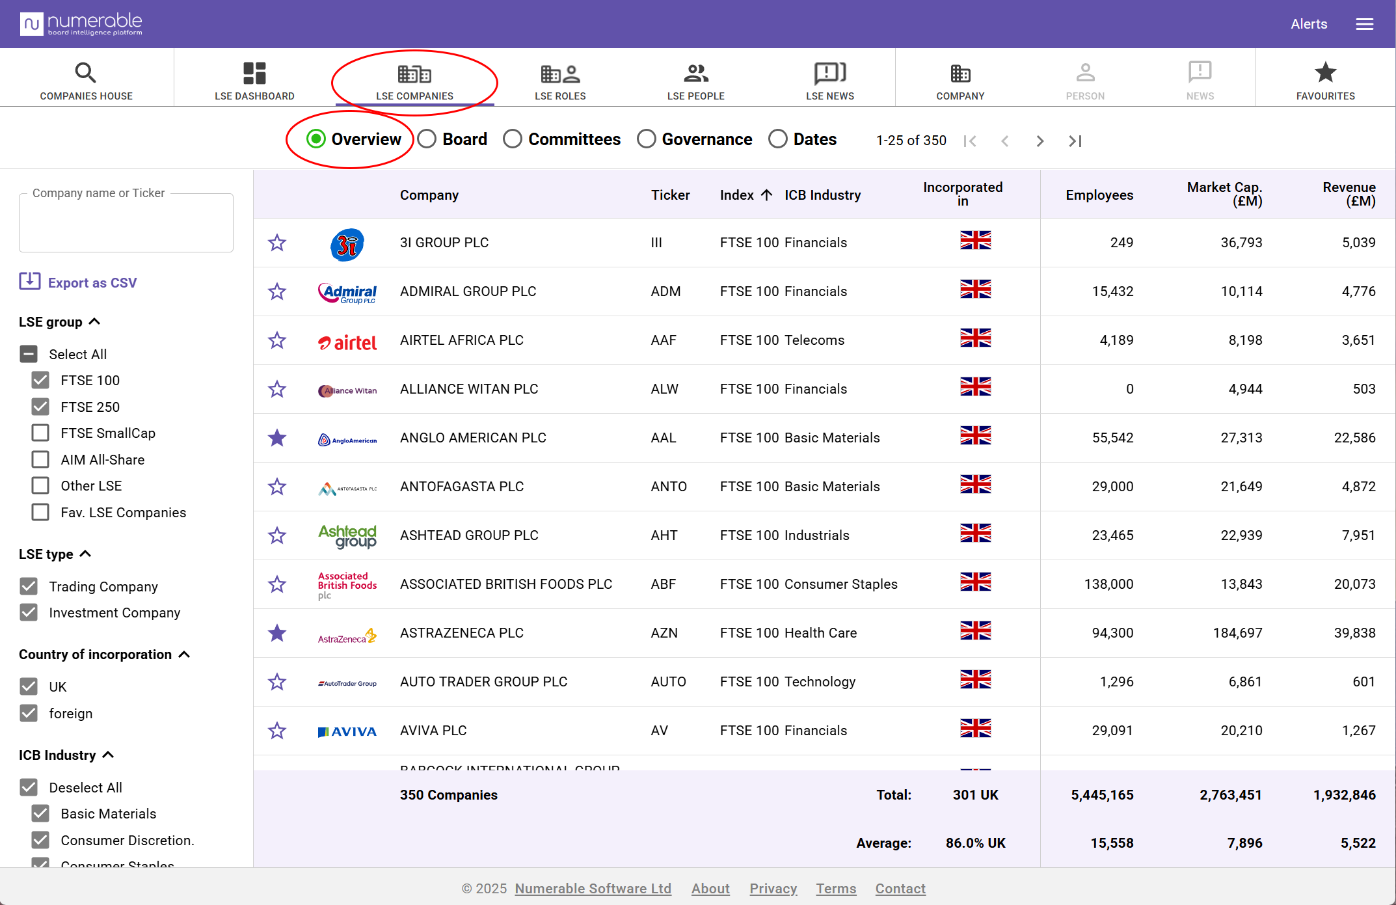
Task: Collapse the ICB Industry section
Action: [x=108, y=755]
